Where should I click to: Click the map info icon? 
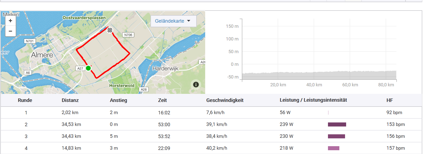click(x=196, y=84)
